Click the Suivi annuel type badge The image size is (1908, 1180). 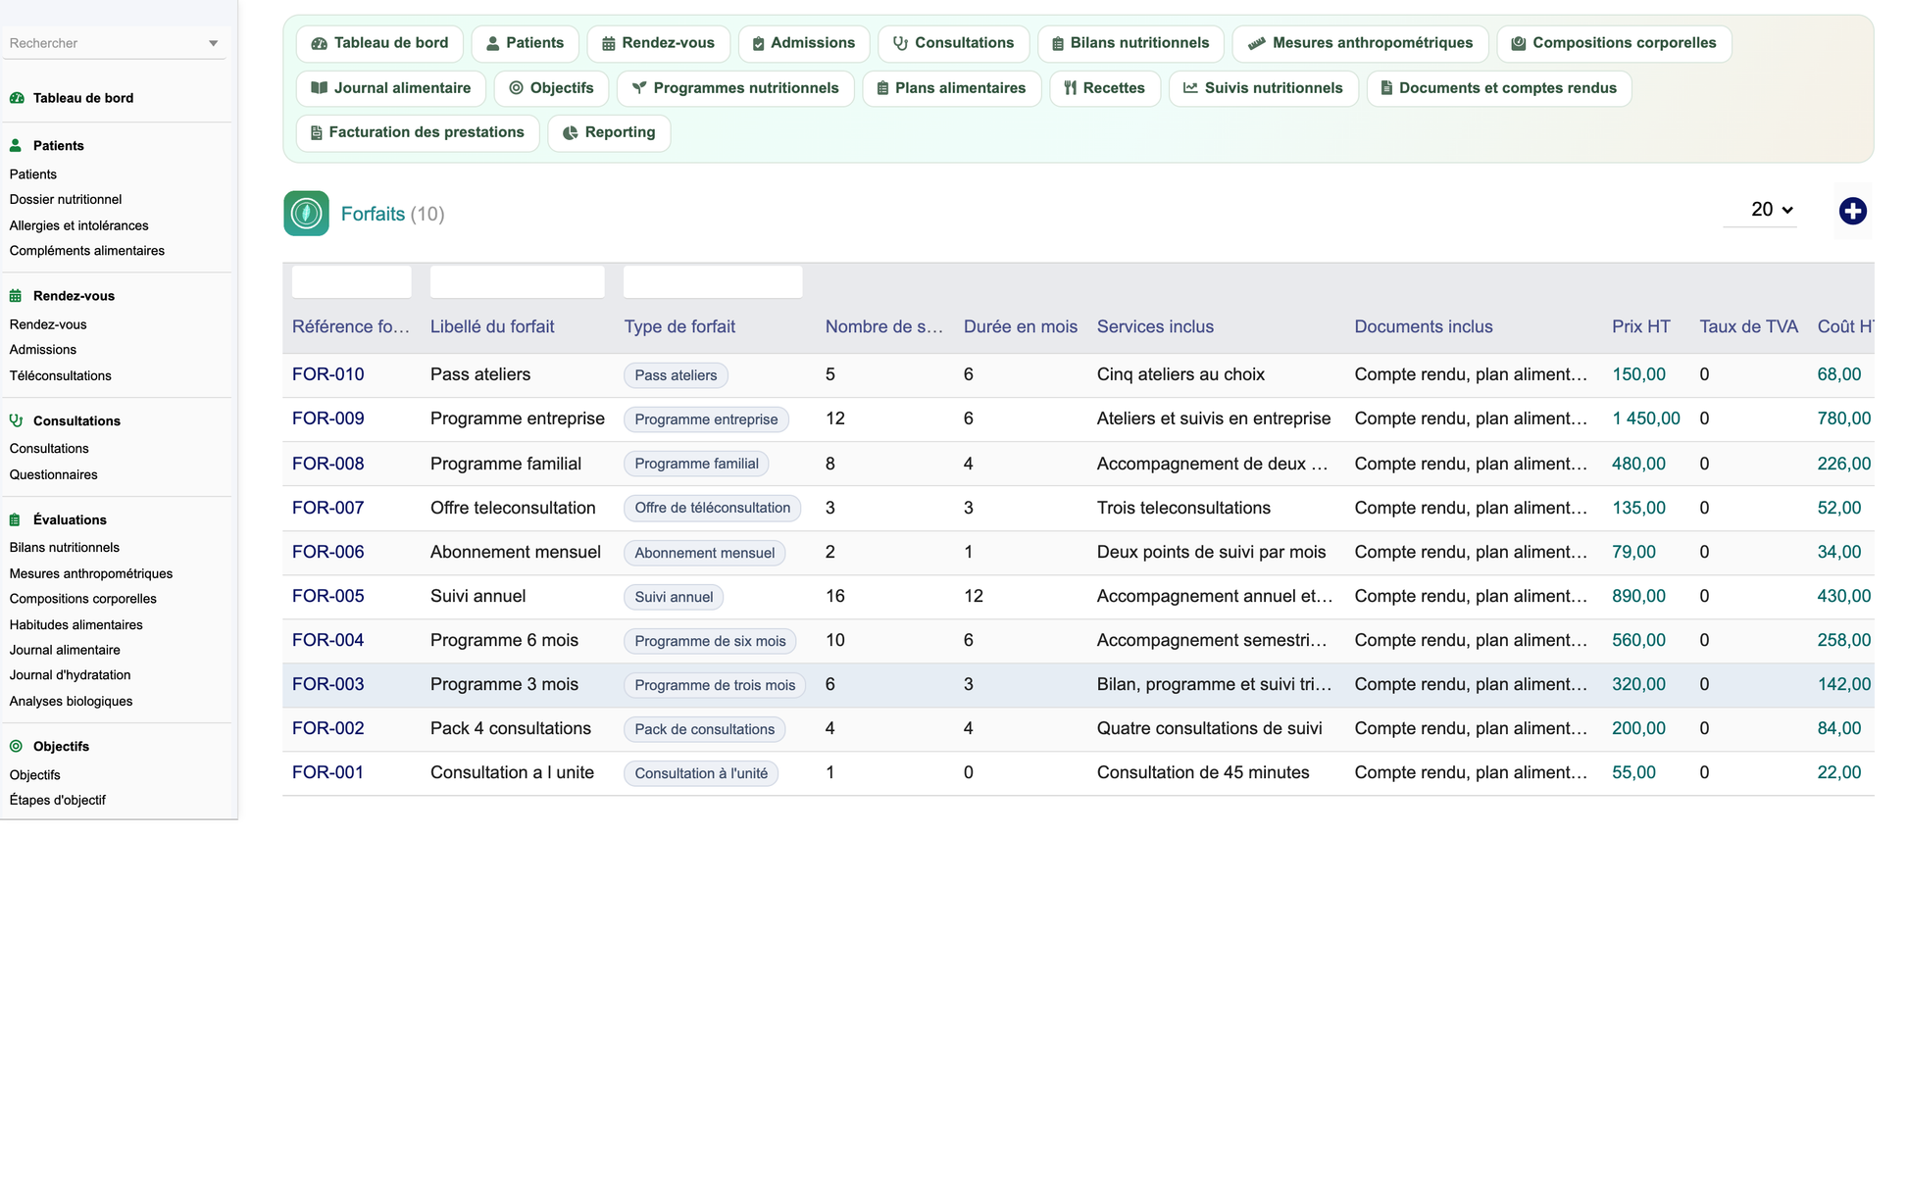674,597
